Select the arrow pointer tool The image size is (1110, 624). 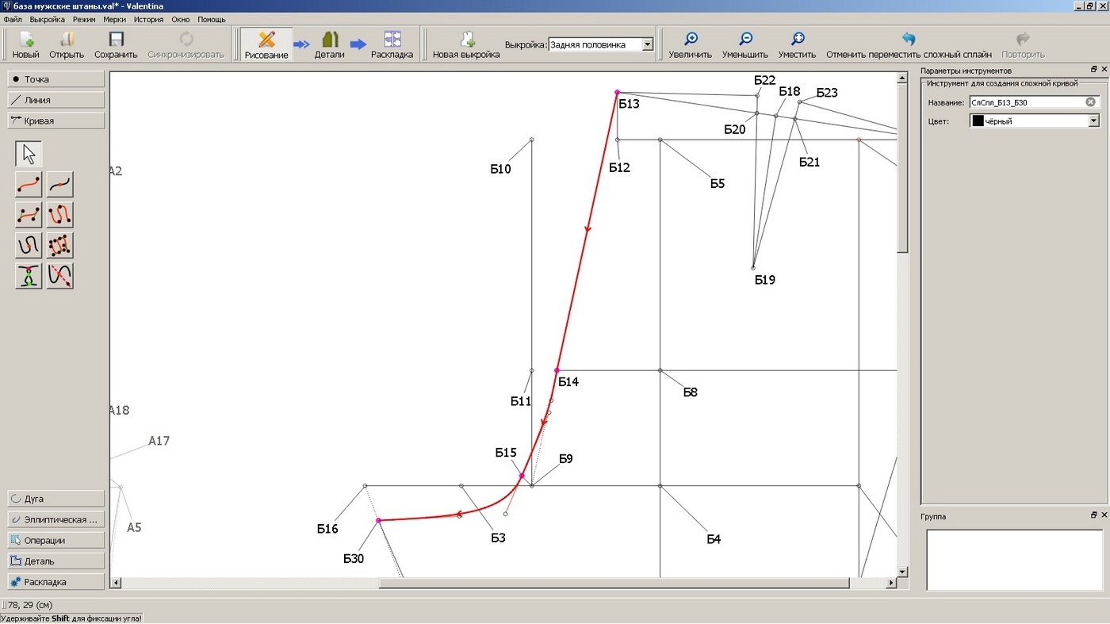[x=29, y=154]
